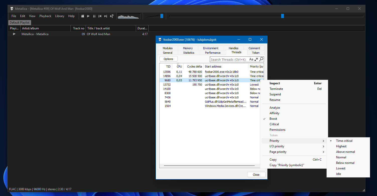
Task: Click the magnifier search icon
Action: [261, 59]
